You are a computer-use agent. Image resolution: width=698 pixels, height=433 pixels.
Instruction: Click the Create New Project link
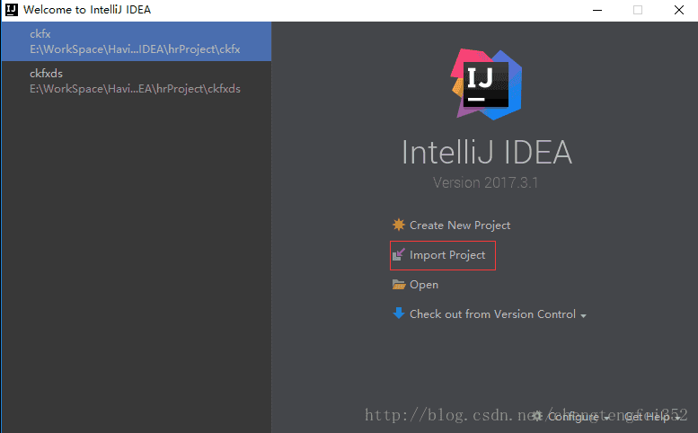tap(459, 225)
